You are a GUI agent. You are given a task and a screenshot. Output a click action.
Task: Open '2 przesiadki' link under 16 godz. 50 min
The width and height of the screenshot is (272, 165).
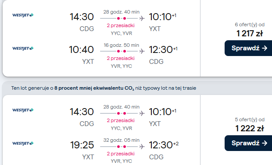[x=121, y=58]
